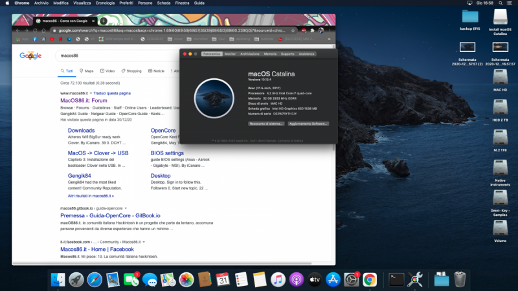
Task: Open Notification Center menu bar icon
Action: [x=509, y=3]
